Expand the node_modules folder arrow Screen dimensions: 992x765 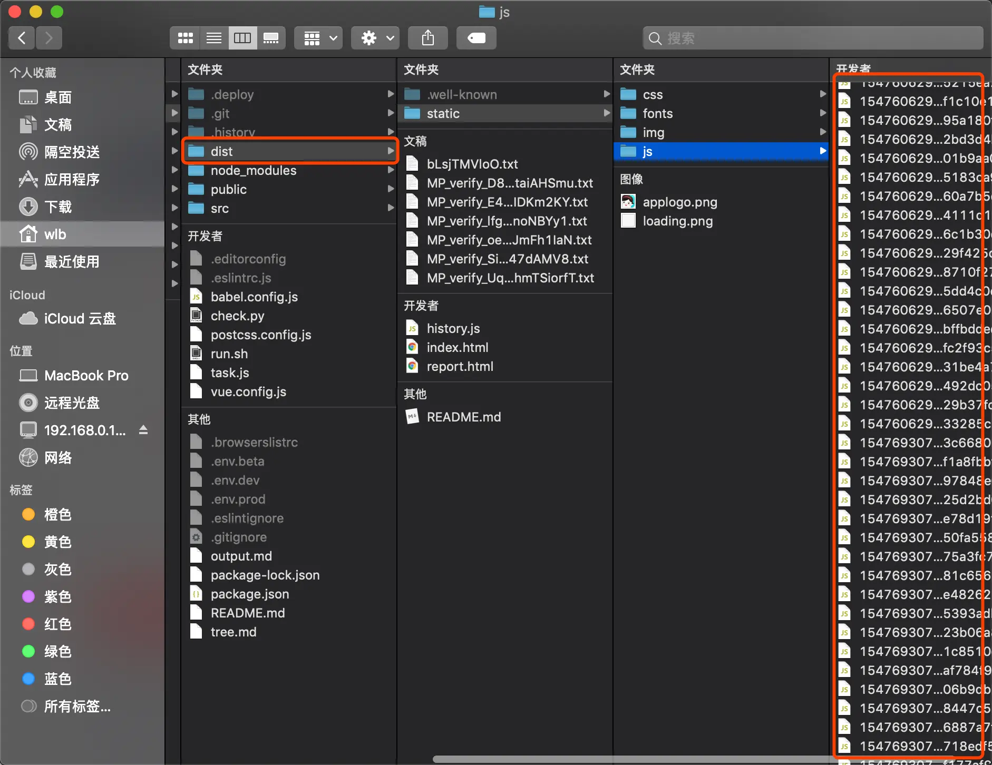coord(391,170)
